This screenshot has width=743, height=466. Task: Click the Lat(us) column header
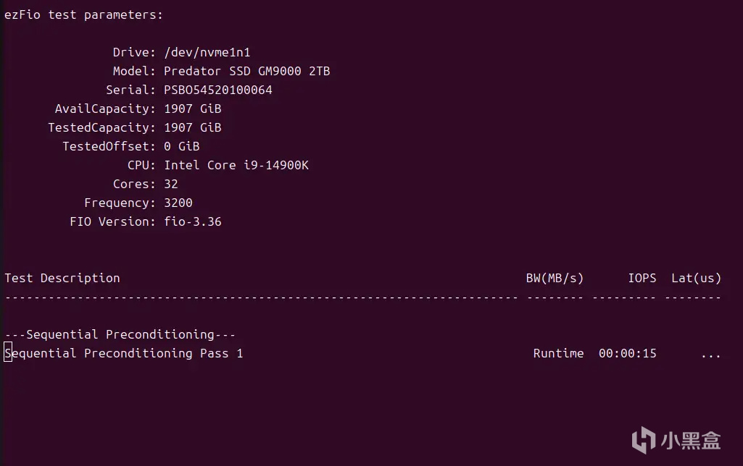696,278
